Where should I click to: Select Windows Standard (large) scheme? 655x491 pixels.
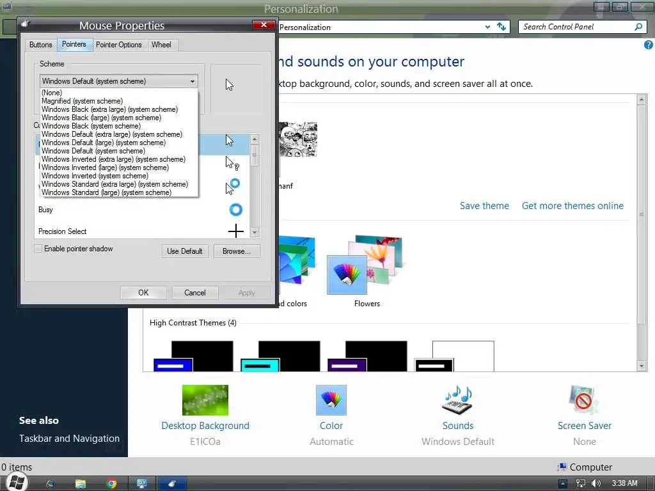(119, 192)
